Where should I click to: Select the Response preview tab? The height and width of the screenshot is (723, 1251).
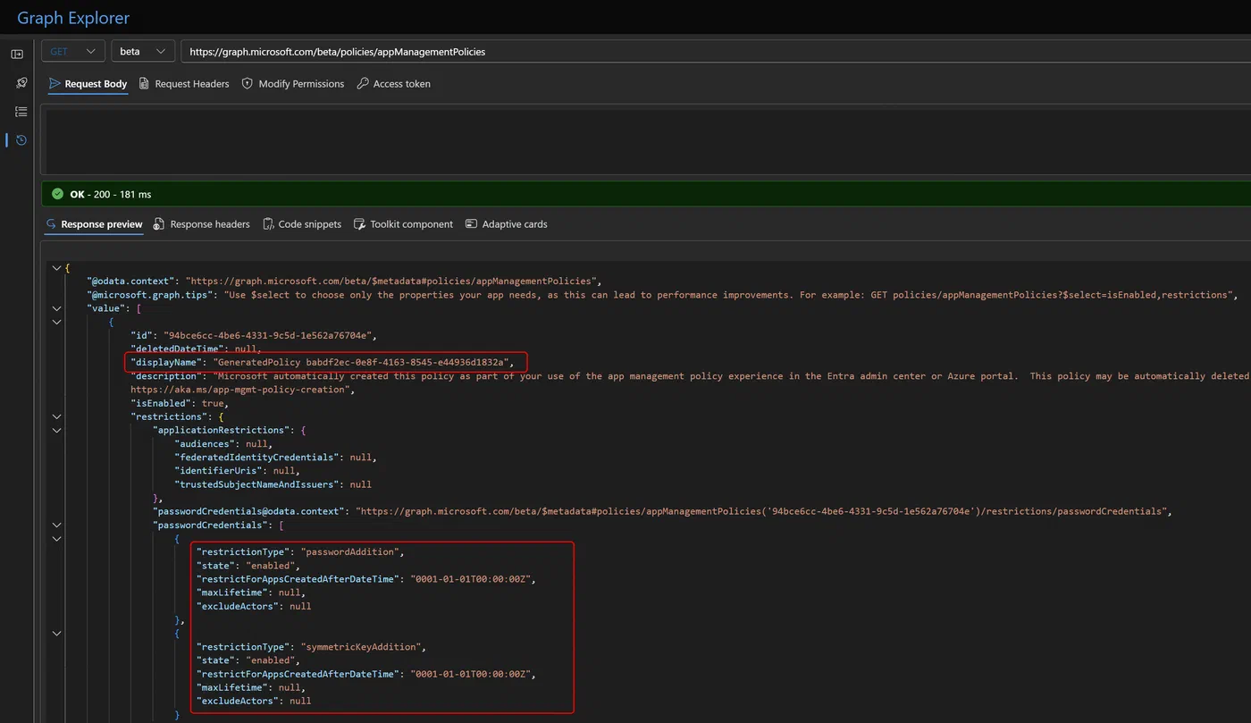[x=94, y=223]
